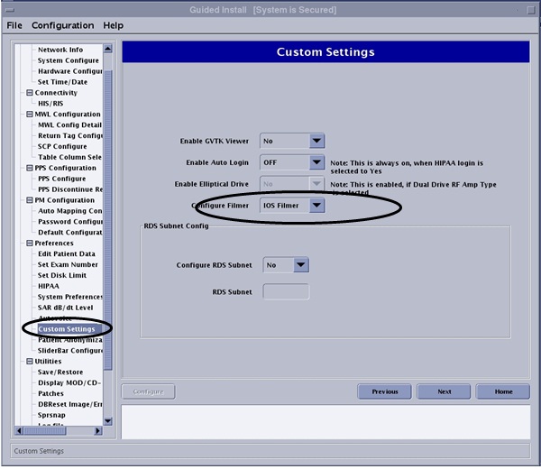Open the Enable Auto Login dropdown
This screenshot has height=469, width=541.
point(316,162)
